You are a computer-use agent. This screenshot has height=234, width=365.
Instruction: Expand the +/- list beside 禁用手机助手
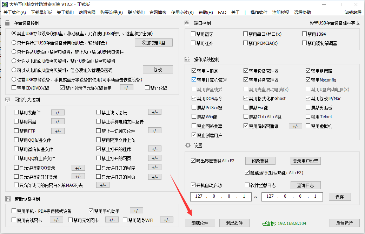136,211
